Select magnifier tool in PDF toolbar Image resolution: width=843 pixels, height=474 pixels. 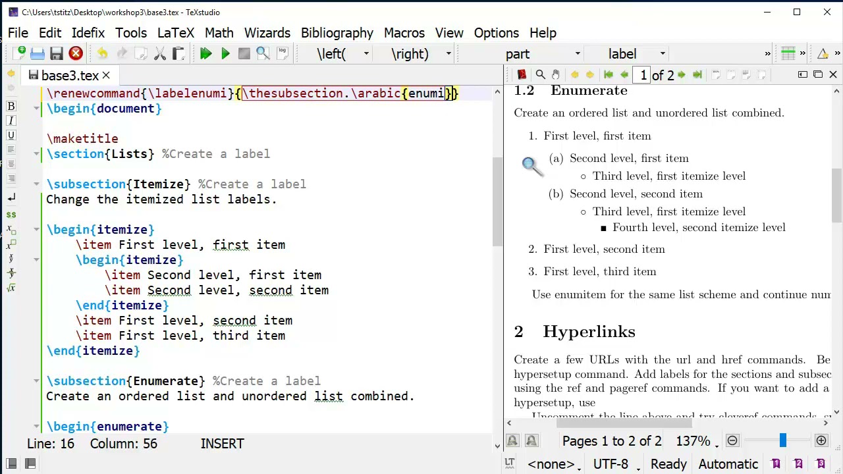tap(540, 75)
